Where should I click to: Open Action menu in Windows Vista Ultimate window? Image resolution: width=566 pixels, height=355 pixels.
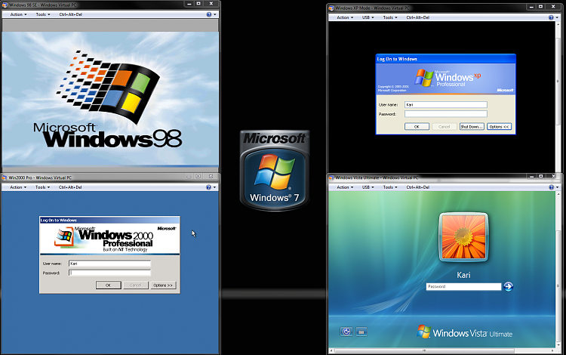coord(345,187)
